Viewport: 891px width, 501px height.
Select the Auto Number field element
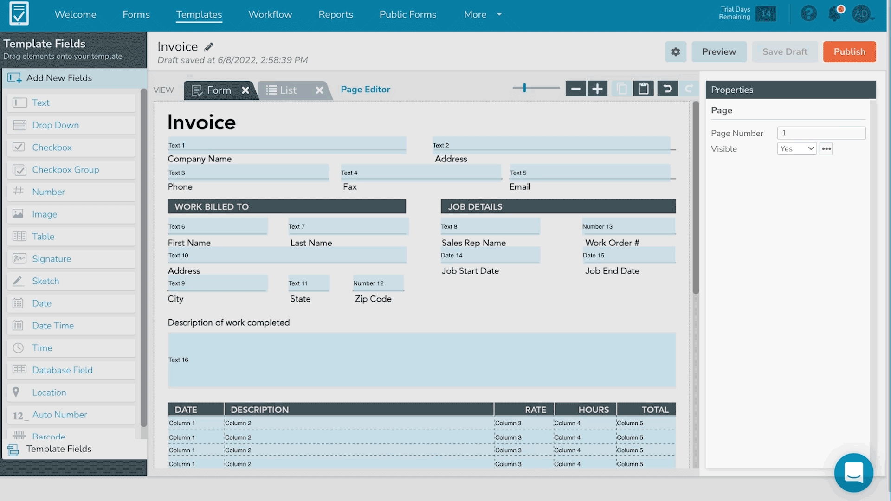tap(71, 415)
